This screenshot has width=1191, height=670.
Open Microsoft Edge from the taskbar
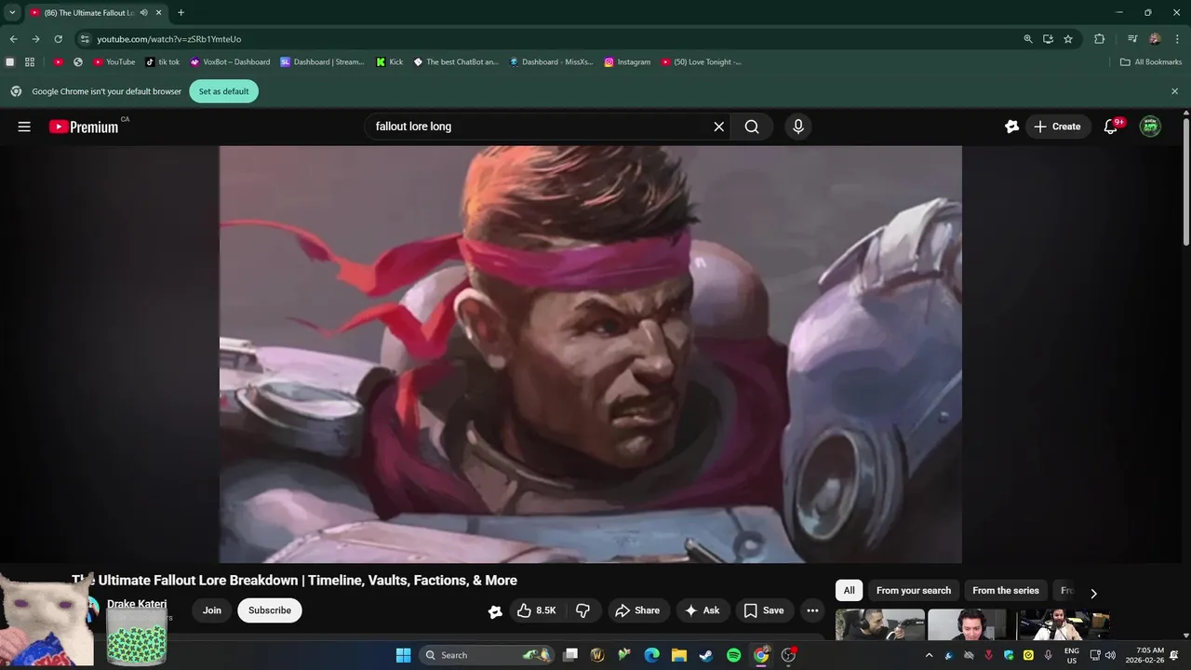[x=652, y=655]
